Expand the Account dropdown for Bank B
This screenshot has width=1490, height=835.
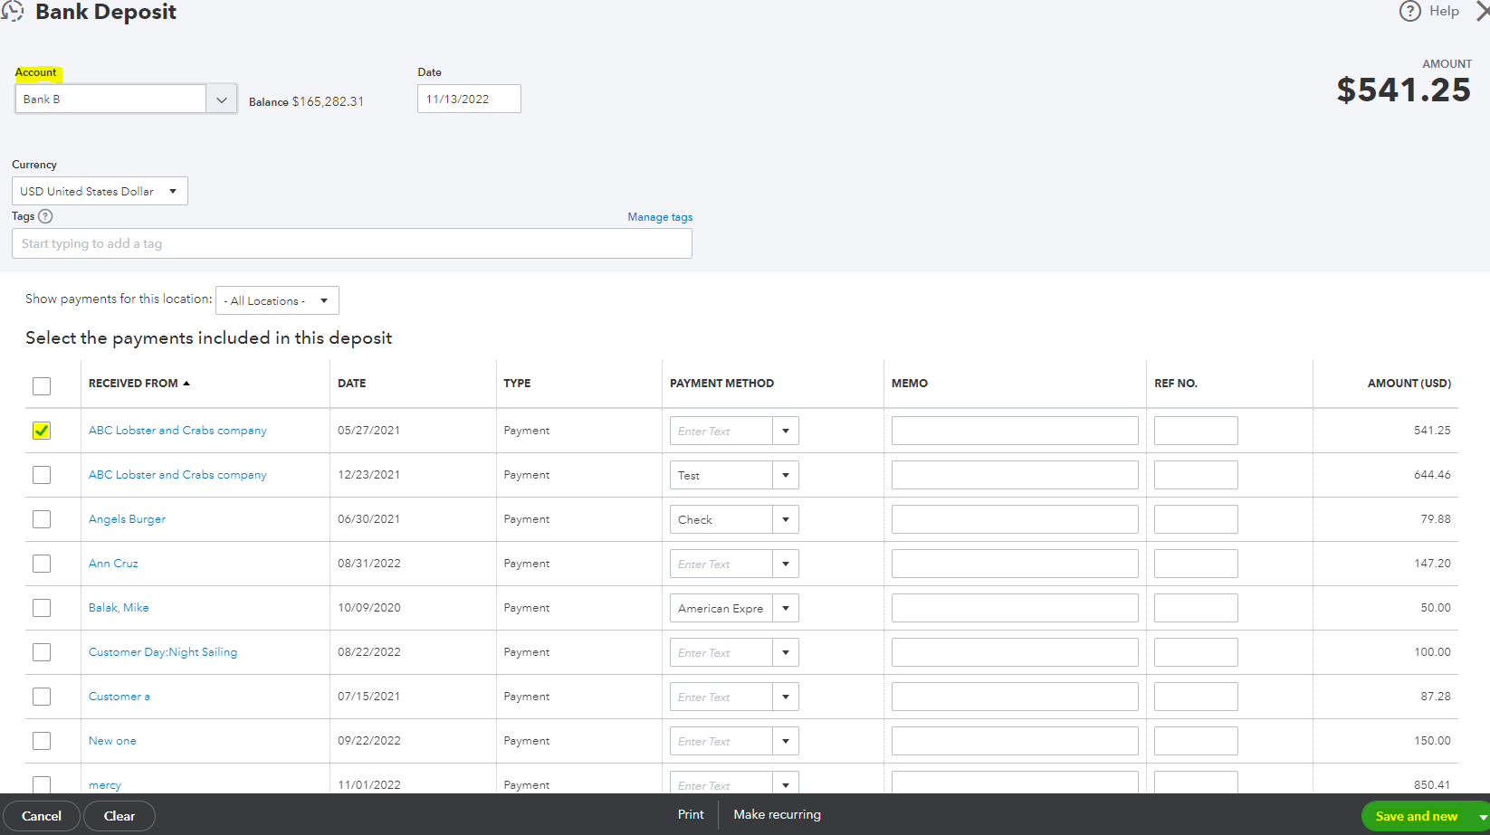coord(222,100)
